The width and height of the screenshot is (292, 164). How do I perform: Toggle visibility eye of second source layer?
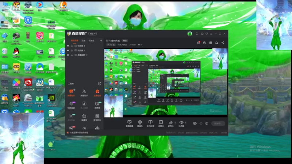pyautogui.click(x=68, y=50)
